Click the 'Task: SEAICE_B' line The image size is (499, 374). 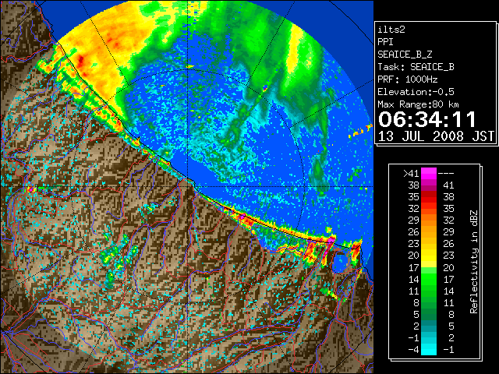click(416, 67)
